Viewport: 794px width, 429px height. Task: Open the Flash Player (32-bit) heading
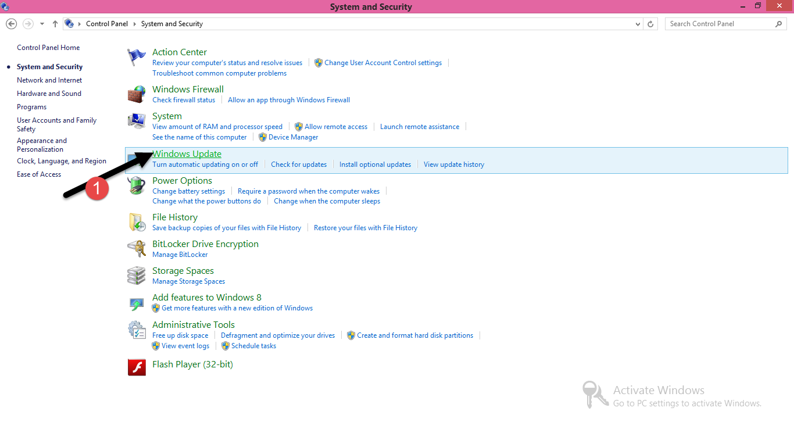click(192, 364)
